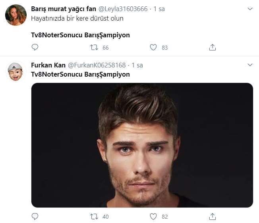Retweet the 'Hayatınızda bir kere dürüst olun' tweet
The width and height of the screenshot is (259, 223).
(x=94, y=47)
